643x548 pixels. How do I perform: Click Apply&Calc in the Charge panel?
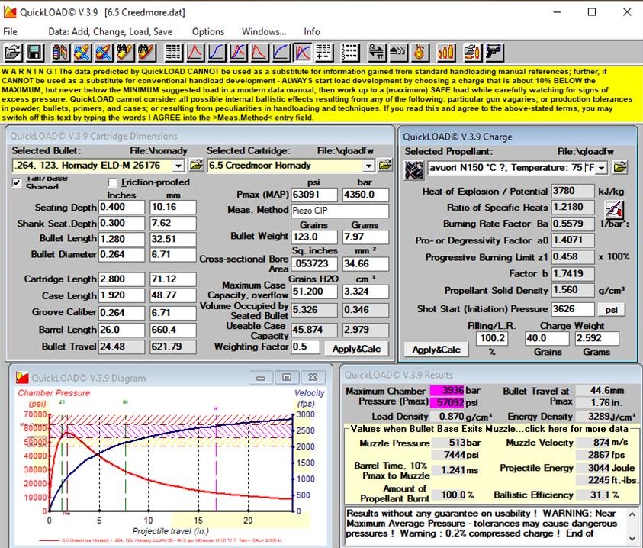[x=436, y=350]
